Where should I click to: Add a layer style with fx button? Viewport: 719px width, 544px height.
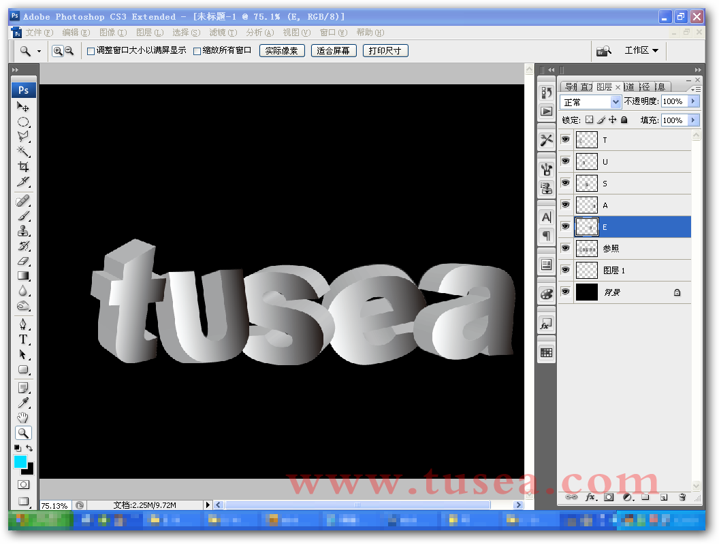click(591, 497)
